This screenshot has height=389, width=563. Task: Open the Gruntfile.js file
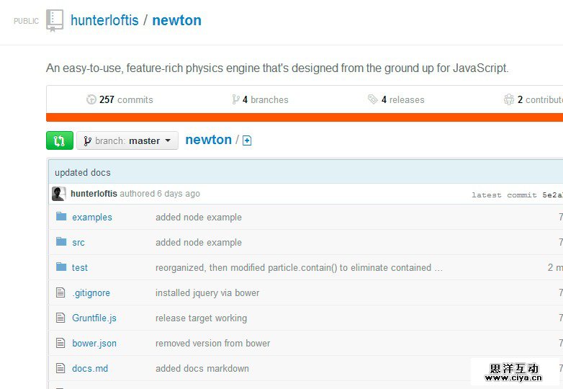94,318
